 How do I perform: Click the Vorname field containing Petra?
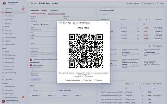46,19
